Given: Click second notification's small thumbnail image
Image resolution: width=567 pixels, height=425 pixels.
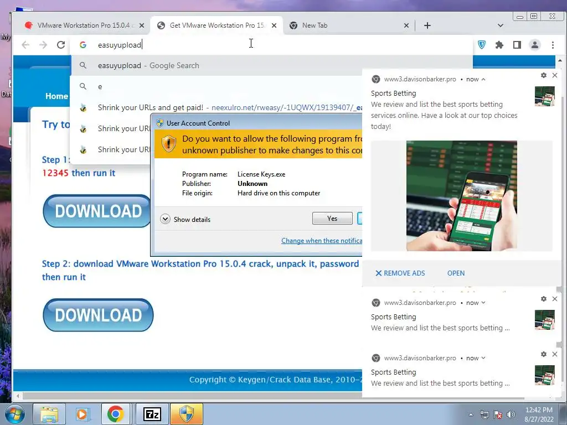Looking at the screenshot, I should click(545, 320).
